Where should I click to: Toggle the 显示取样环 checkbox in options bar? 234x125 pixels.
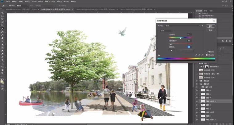tap(58, 6)
